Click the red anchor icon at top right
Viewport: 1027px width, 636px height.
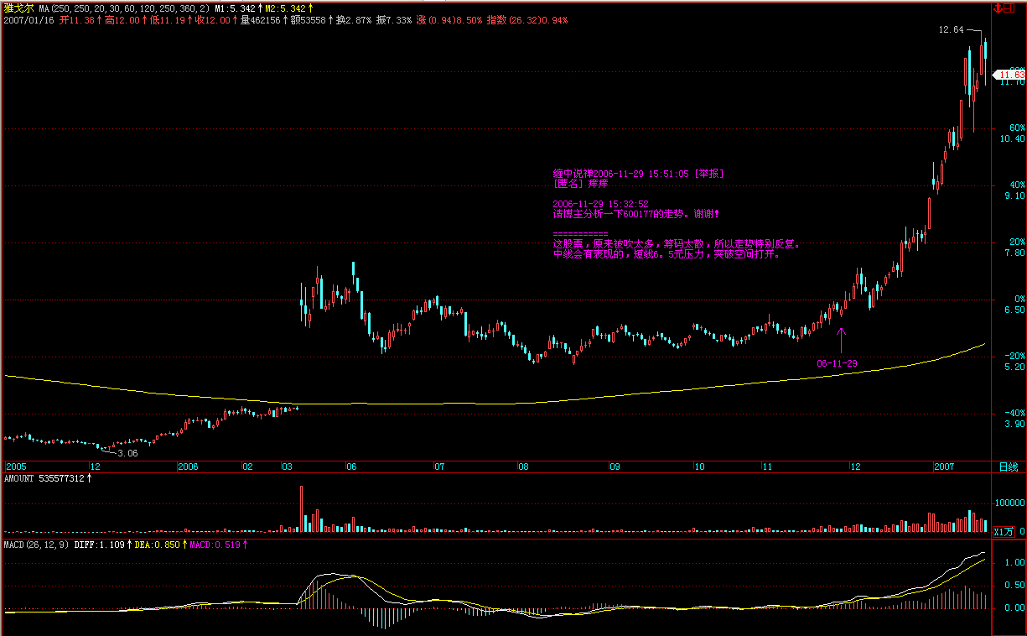coord(999,8)
